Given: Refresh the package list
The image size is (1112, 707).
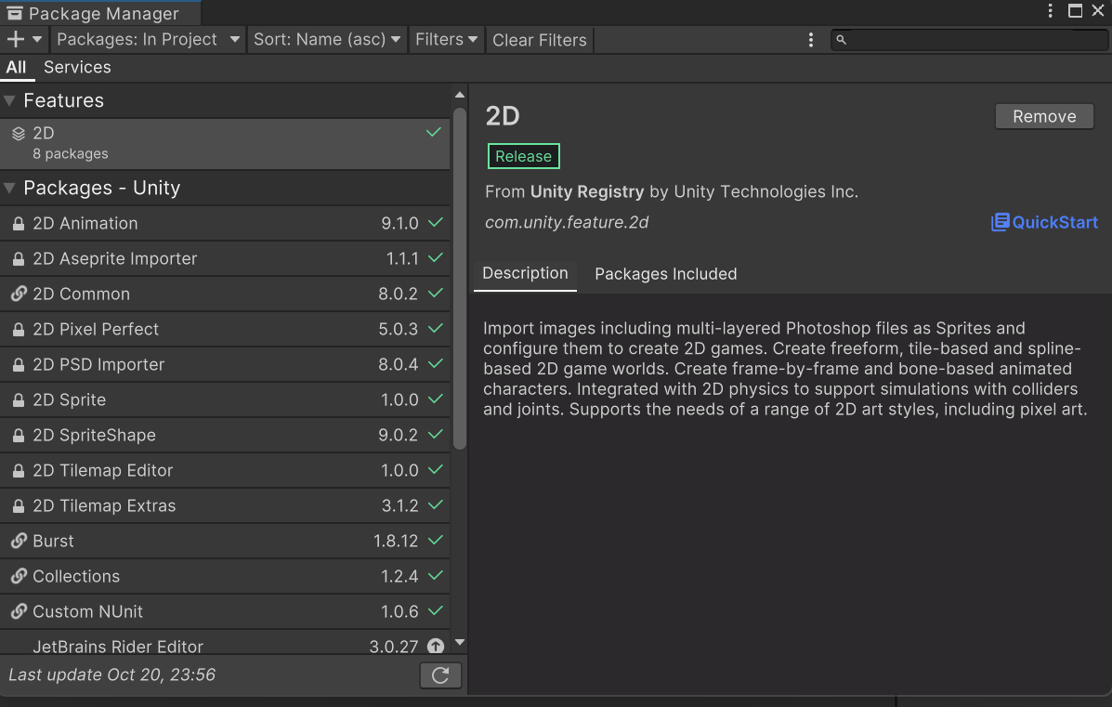Looking at the screenshot, I should tap(440, 675).
